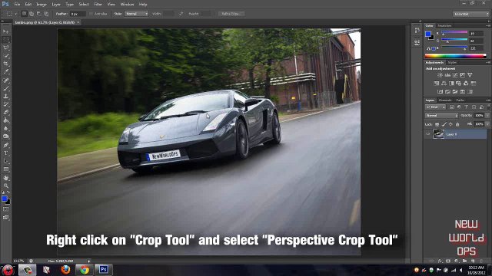Image resolution: width=492 pixels, height=276 pixels.
Task: Enable Lock transparent pixels
Action: [x=437, y=124]
